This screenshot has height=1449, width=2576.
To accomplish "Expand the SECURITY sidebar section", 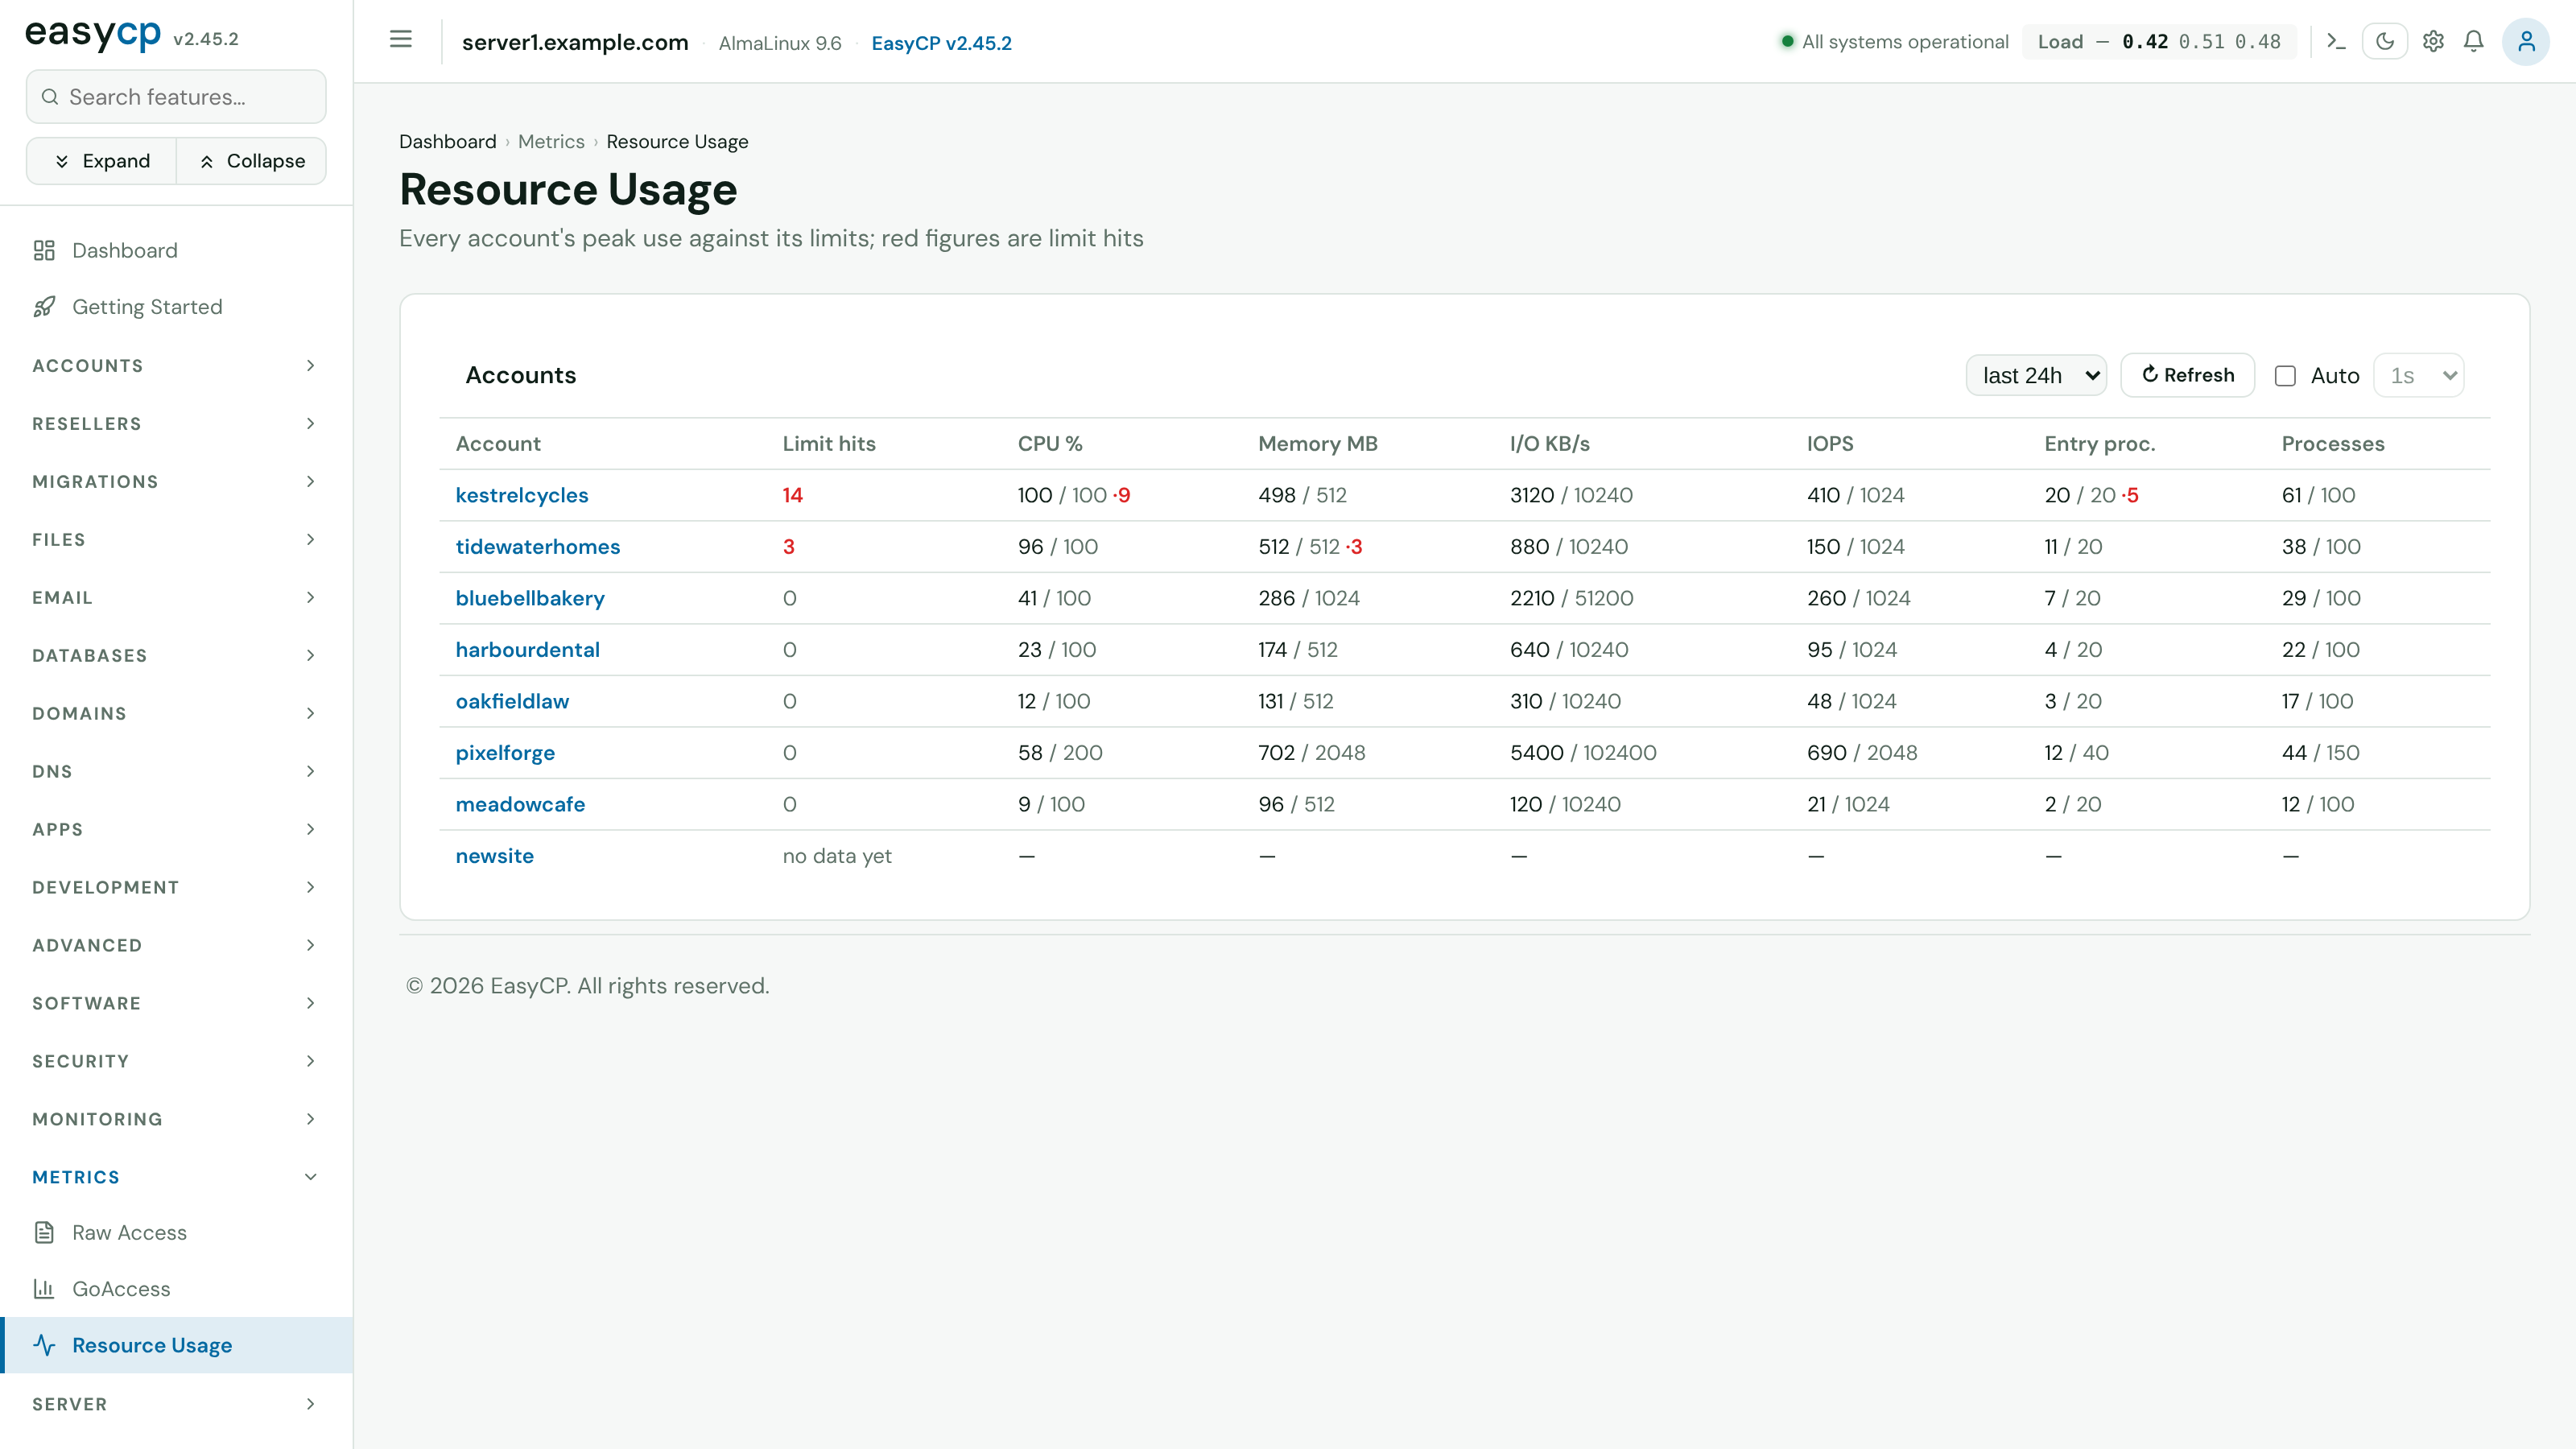I will (176, 1061).
